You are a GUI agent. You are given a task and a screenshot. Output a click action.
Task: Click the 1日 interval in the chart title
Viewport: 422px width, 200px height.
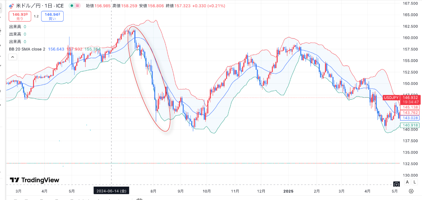click(x=47, y=6)
